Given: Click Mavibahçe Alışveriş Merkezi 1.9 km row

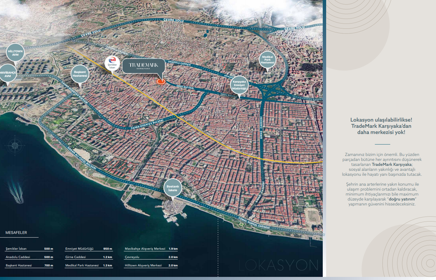Looking at the screenshot, I should 151,249.
